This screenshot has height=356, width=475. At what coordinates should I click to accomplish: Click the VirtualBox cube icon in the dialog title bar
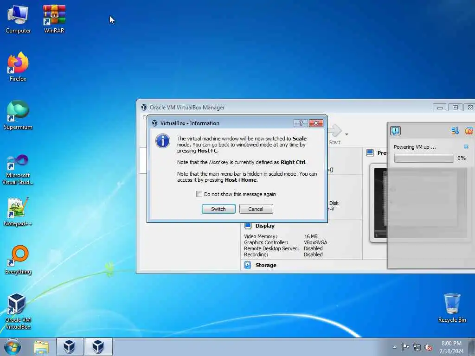pyautogui.click(x=154, y=123)
